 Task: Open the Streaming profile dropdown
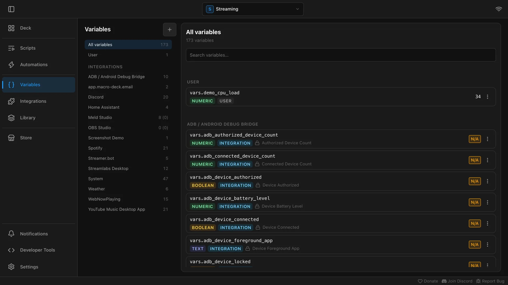(253, 9)
